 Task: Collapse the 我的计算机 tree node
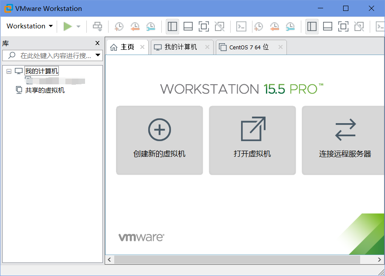9,72
